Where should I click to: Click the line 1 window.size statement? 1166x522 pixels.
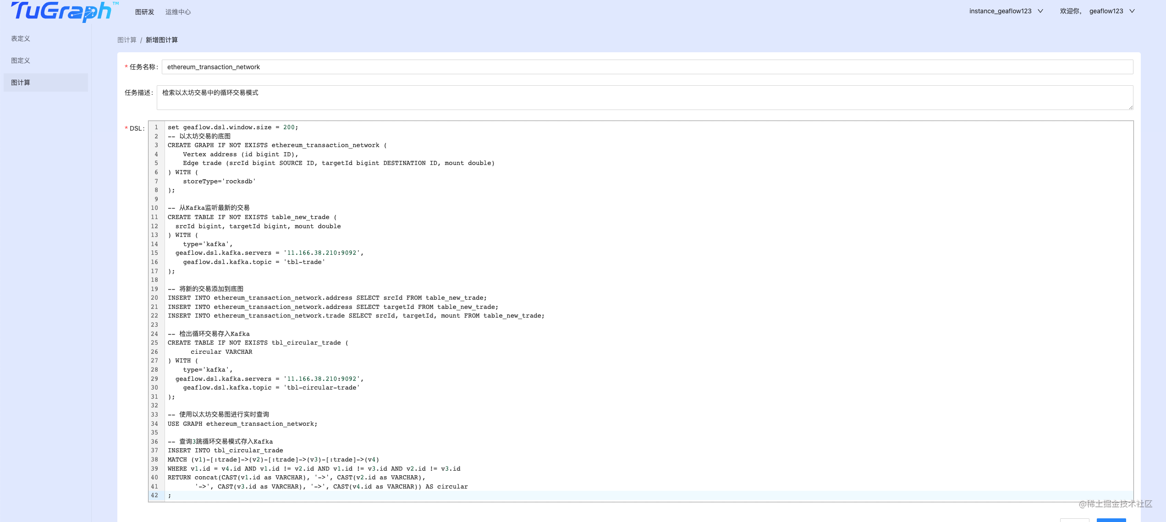pos(233,127)
